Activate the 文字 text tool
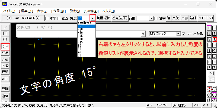Screen dimensions: 217x108 point(5,46)
